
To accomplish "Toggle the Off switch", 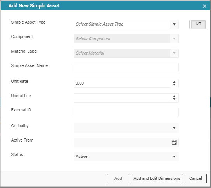I will tap(197, 24).
